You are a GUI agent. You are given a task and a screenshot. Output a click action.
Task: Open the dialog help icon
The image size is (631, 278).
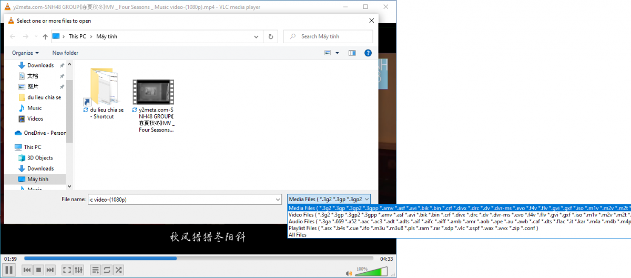coord(368,53)
